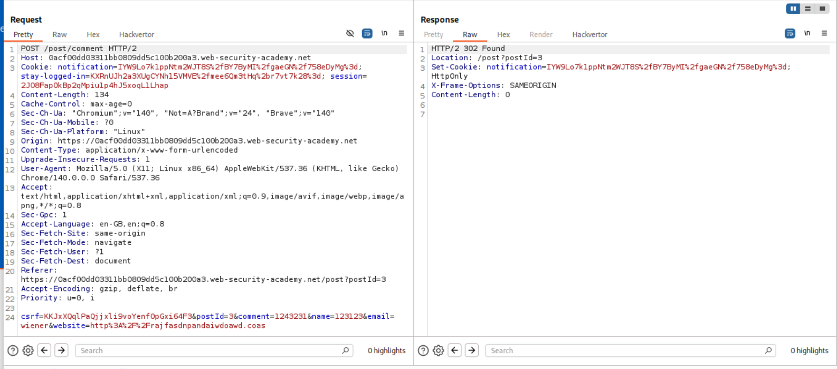Open Response search settings gear
Viewport: 837px width, 369px height.
point(439,351)
